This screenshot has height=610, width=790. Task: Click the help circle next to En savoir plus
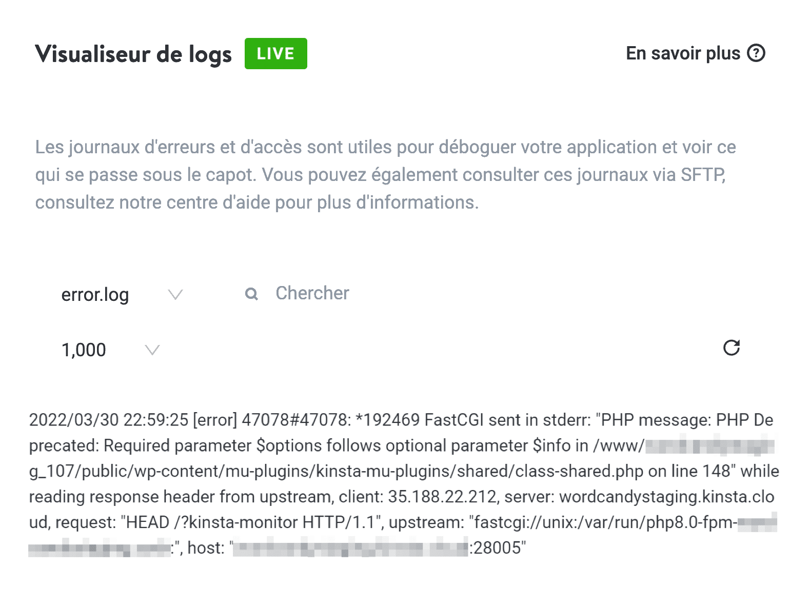coord(757,53)
